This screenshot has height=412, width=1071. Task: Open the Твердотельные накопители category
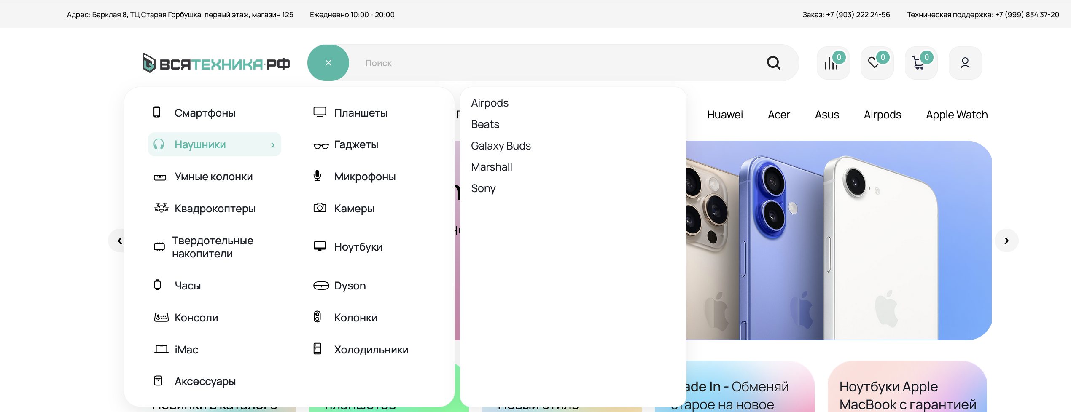tap(213, 247)
